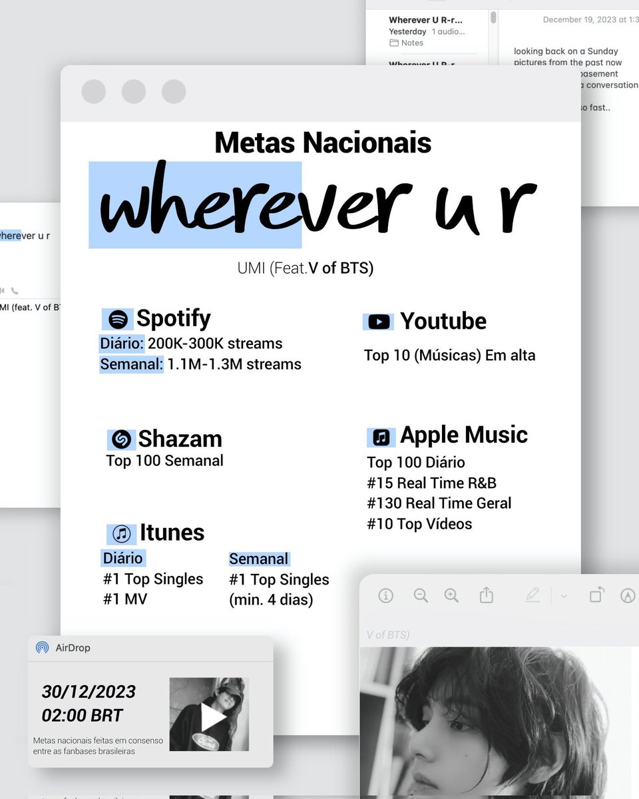Click the Spotify logo icon
Screen dimensions: 639x799
point(118,320)
